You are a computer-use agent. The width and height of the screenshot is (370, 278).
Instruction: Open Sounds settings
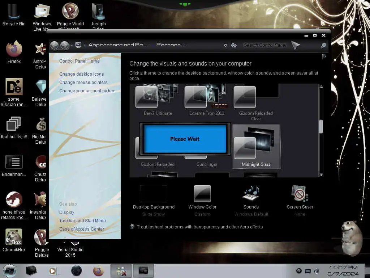click(x=251, y=200)
